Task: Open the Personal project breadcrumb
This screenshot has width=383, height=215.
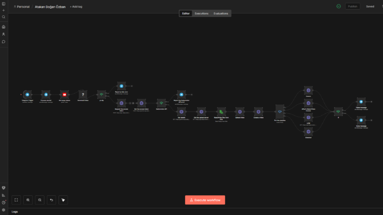Action: (22, 7)
